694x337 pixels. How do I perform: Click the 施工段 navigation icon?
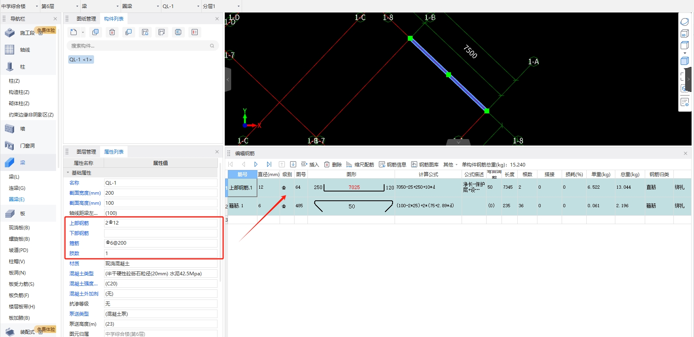pos(10,33)
